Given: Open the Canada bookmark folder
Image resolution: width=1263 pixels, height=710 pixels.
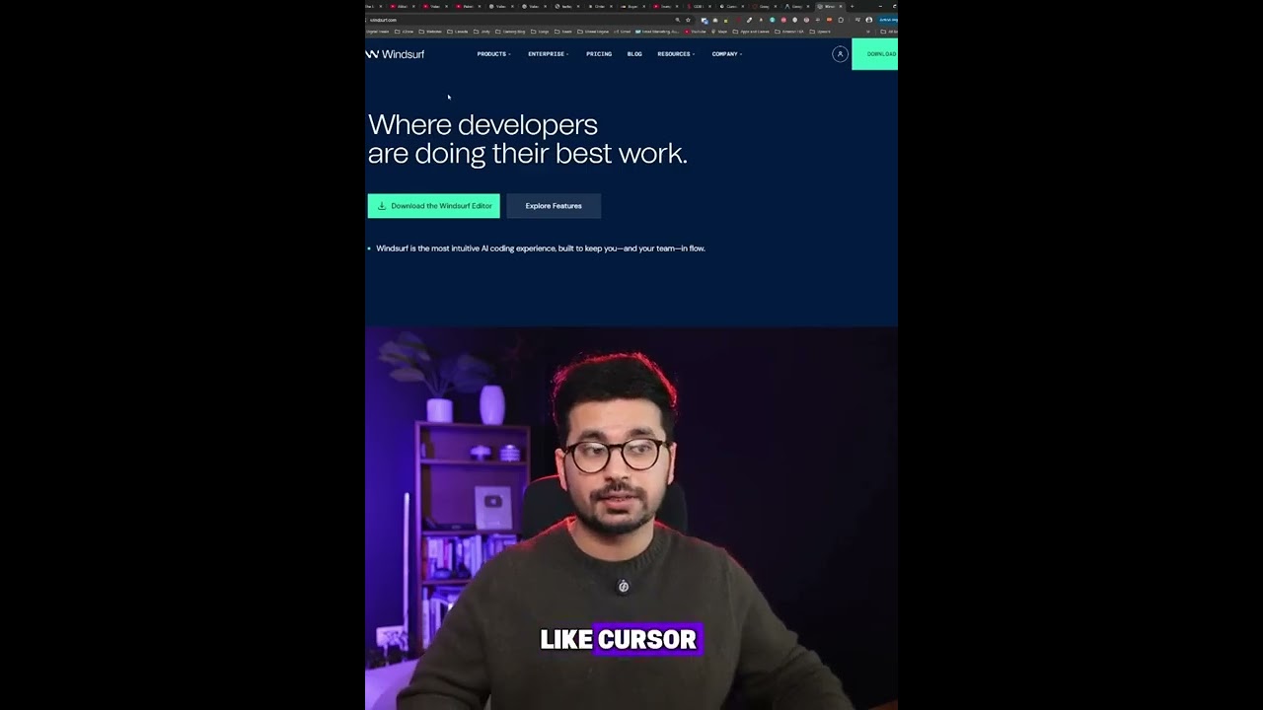Looking at the screenshot, I should click(458, 32).
